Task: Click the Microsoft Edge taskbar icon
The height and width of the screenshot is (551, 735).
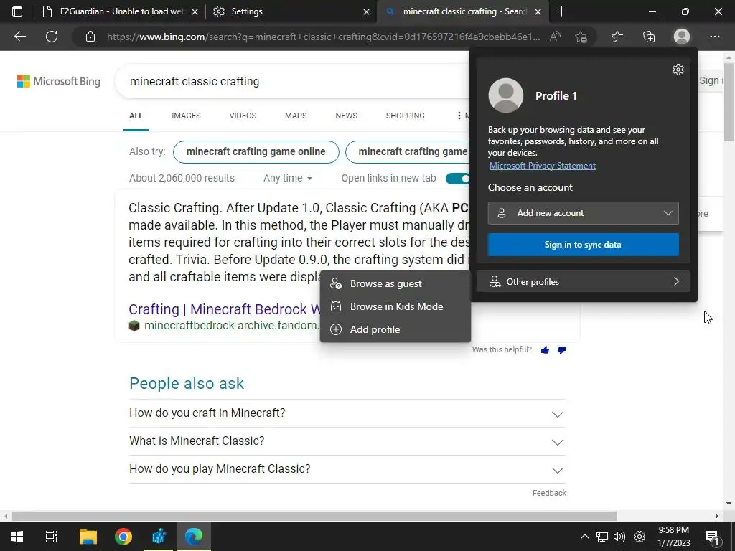Action: tap(193, 537)
